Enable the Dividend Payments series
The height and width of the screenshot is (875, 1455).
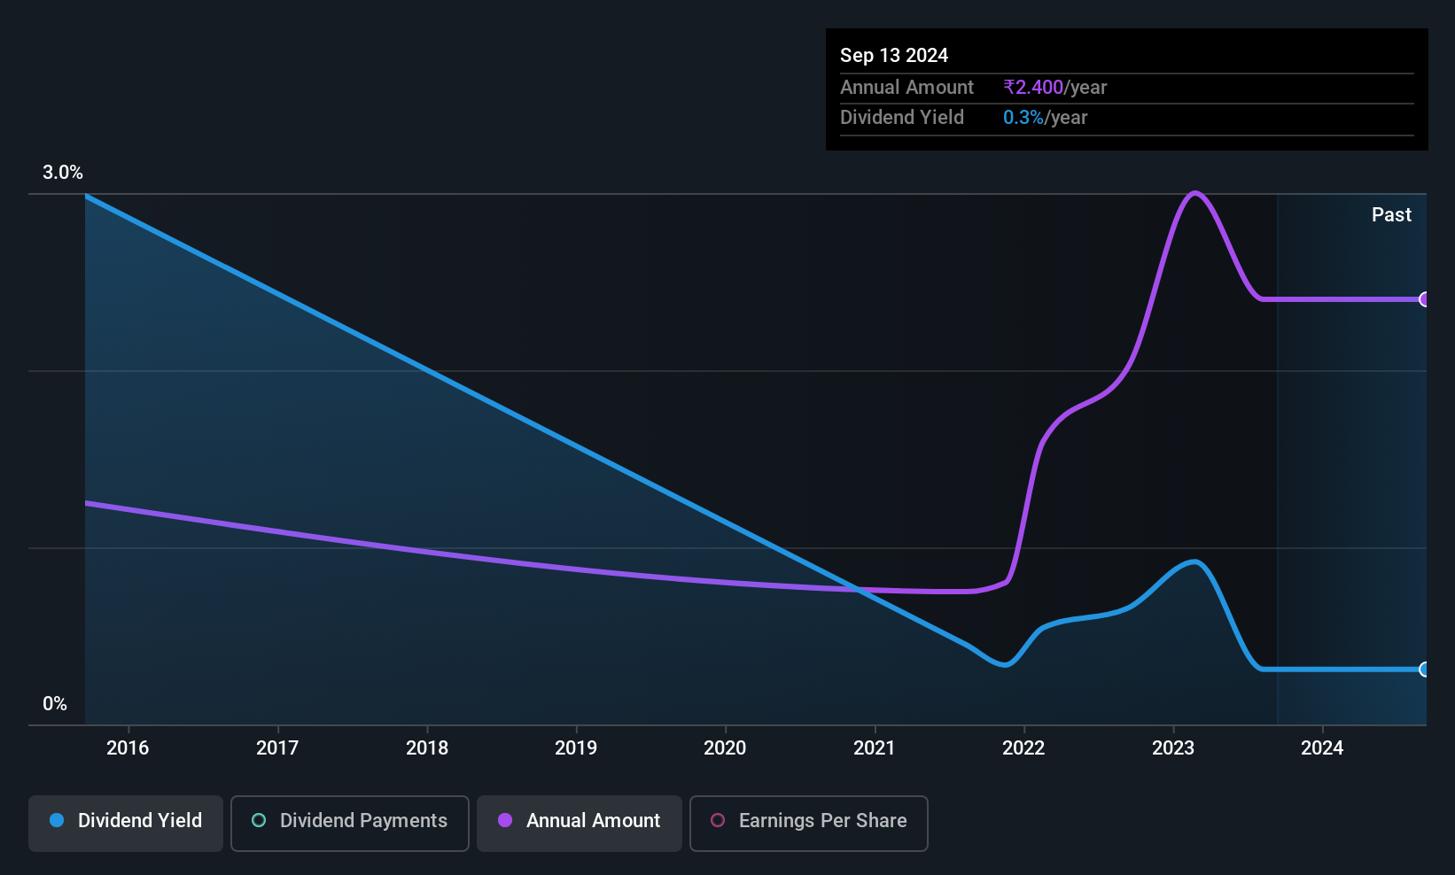(350, 823)
